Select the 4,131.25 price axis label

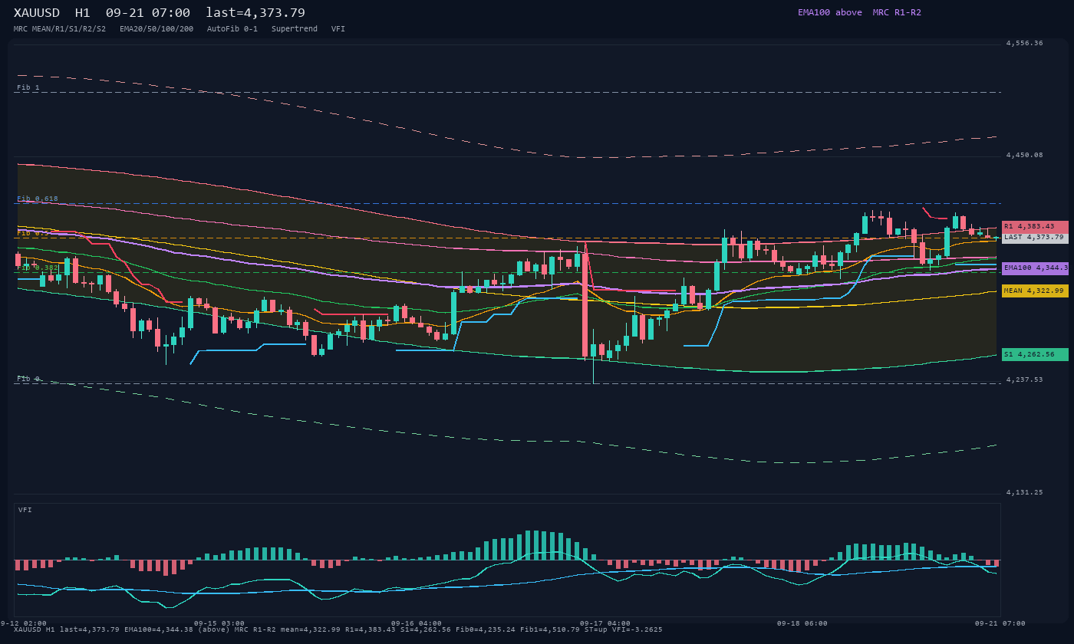point(1025,492)
